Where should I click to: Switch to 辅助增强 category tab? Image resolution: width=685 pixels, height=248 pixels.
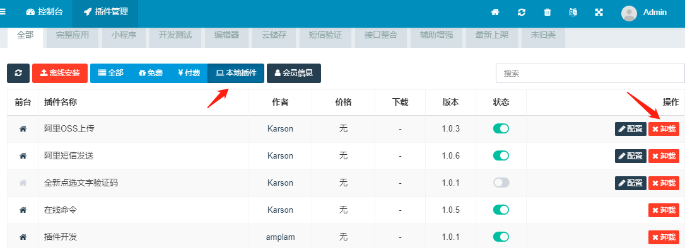(436, 37)
